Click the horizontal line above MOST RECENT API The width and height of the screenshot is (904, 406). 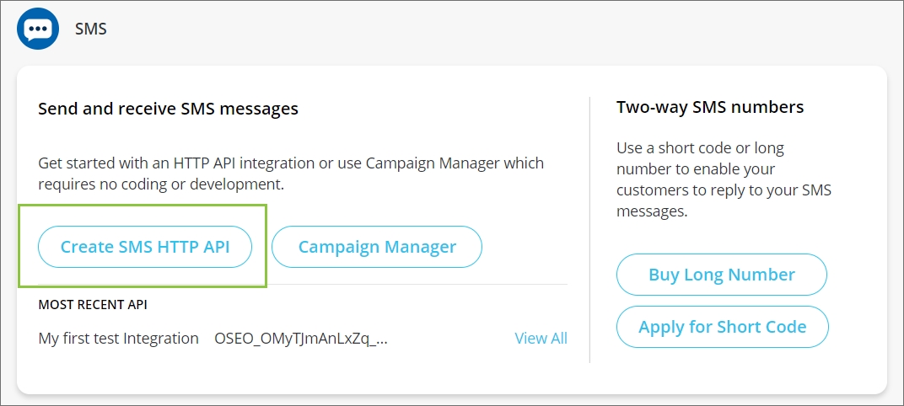click(x=422, y=285)
